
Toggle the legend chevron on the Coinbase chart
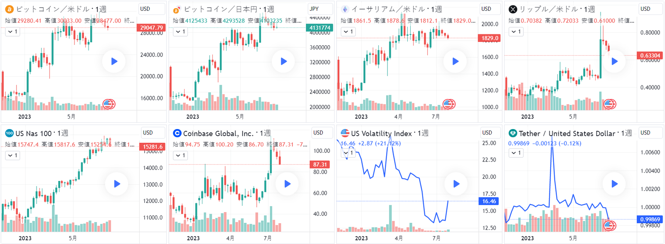[x=180, y=155]
